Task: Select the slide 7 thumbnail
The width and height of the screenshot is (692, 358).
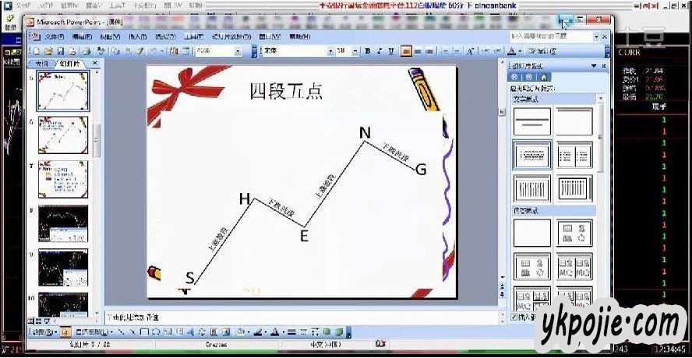Action: pos(63,179)
